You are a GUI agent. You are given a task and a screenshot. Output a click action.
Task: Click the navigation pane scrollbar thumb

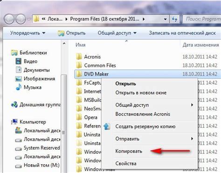(64, 124)
